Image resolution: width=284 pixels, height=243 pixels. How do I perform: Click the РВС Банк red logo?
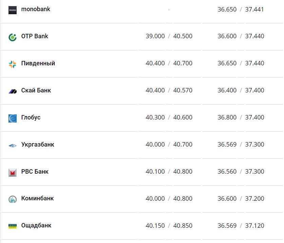(13, 172)
